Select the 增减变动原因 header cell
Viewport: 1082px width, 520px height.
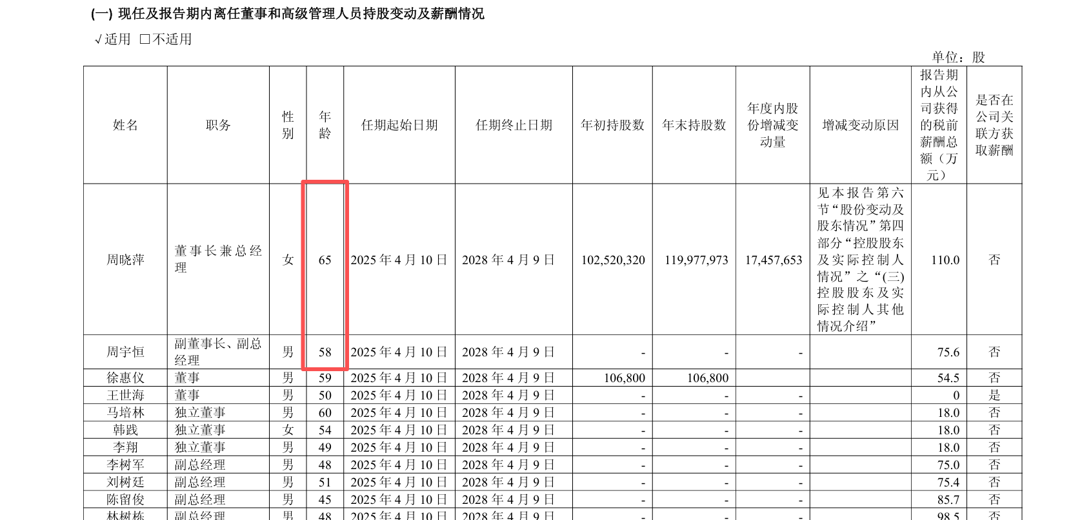point(860,125)
